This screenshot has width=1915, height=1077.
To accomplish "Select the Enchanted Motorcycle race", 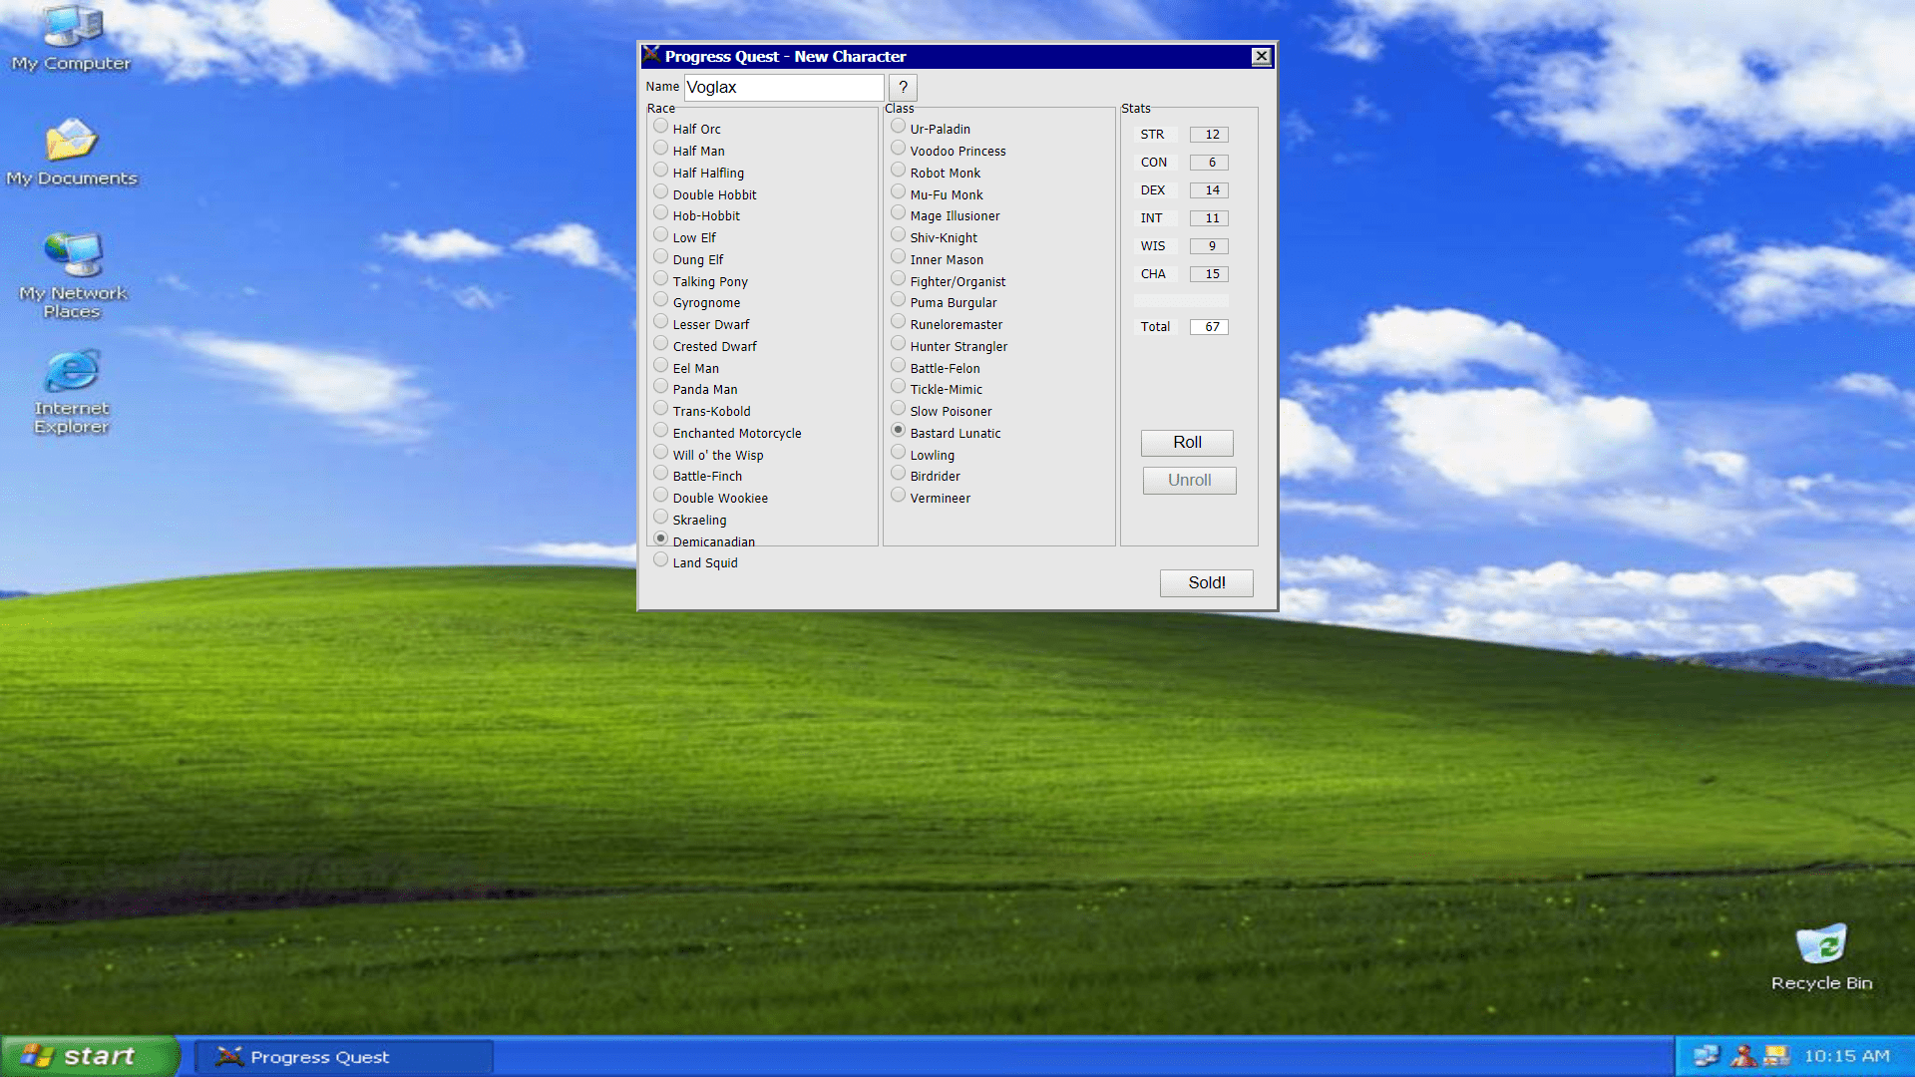I will click(x=661, y=431).
